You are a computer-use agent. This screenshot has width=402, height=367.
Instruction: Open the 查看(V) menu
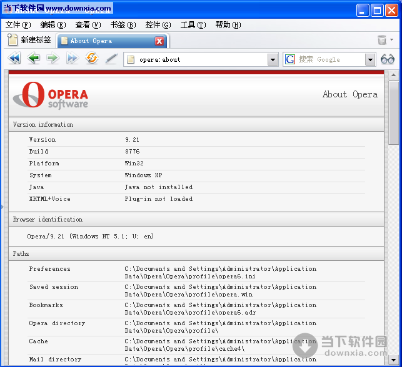pos(88,25)
